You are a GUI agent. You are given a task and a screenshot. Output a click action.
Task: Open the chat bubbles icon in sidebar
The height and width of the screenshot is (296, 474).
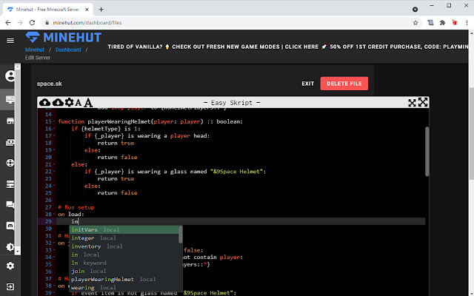[10, 205]
